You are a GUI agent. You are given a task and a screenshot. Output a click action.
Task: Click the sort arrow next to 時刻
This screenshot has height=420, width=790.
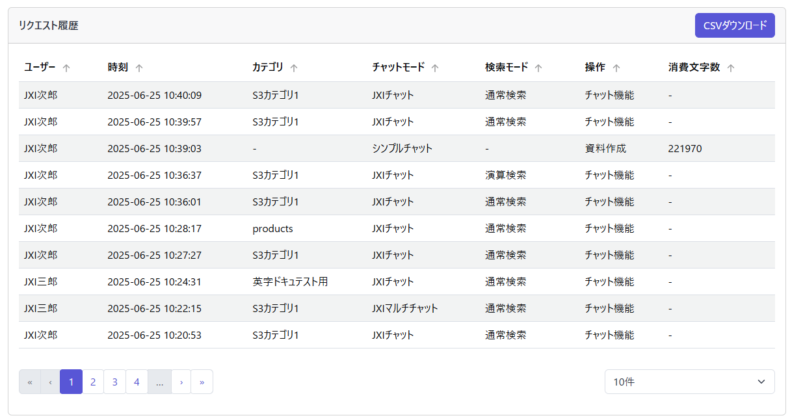click(x=139, y=68)
